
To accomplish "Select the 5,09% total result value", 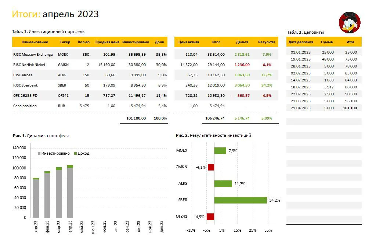I will pos(267,118).
